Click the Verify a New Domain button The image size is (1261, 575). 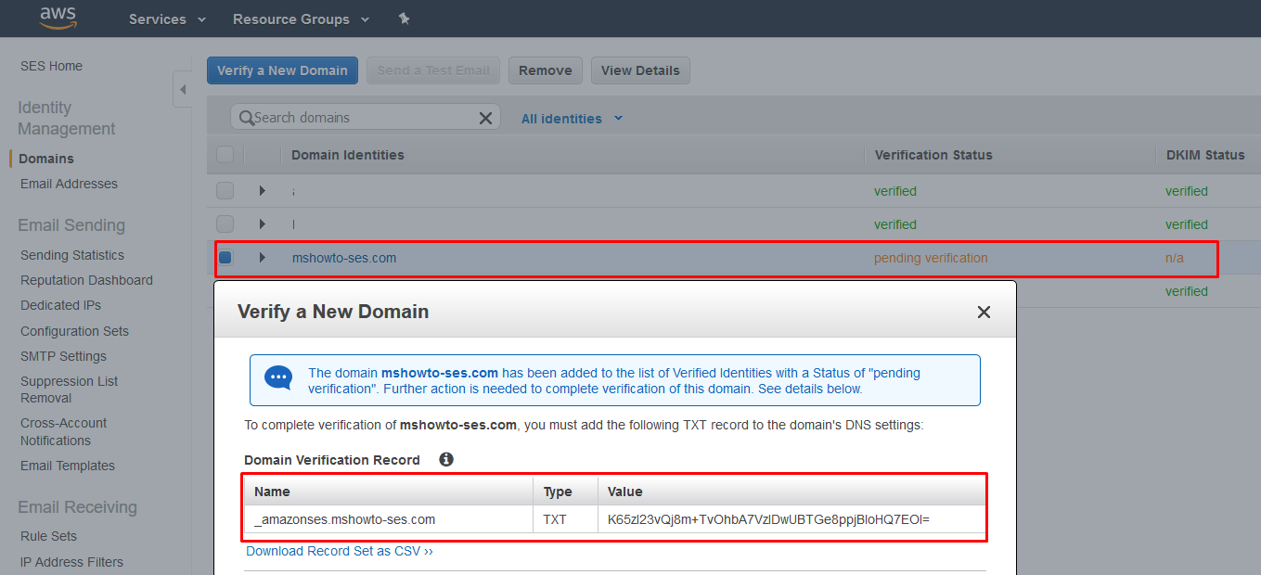pos(282,70)
